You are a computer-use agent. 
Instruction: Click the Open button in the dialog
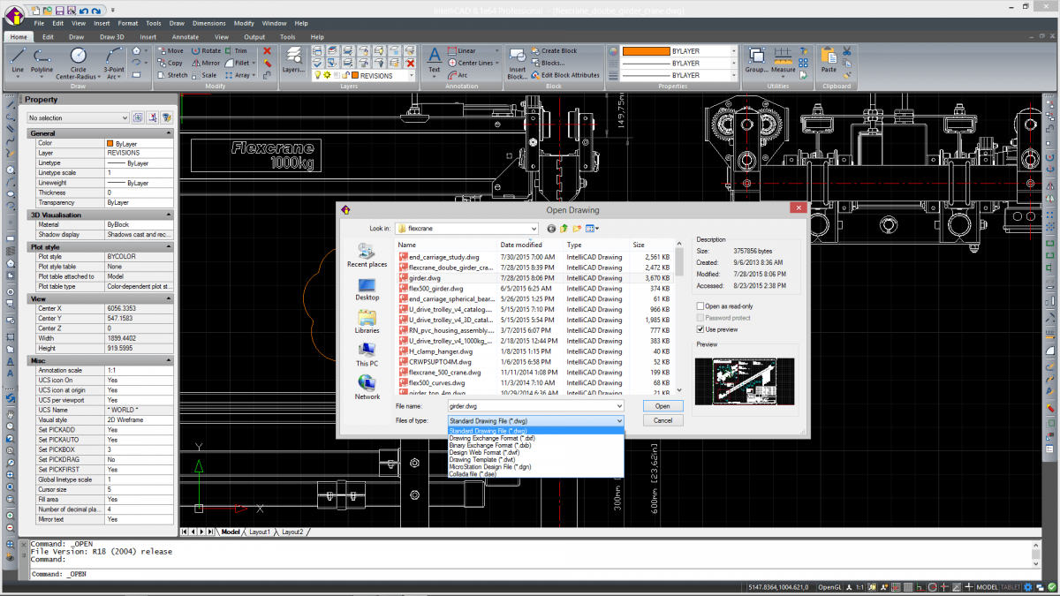point(662,405)
